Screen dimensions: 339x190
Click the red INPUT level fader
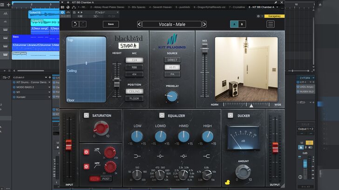[x=68, y=145]
